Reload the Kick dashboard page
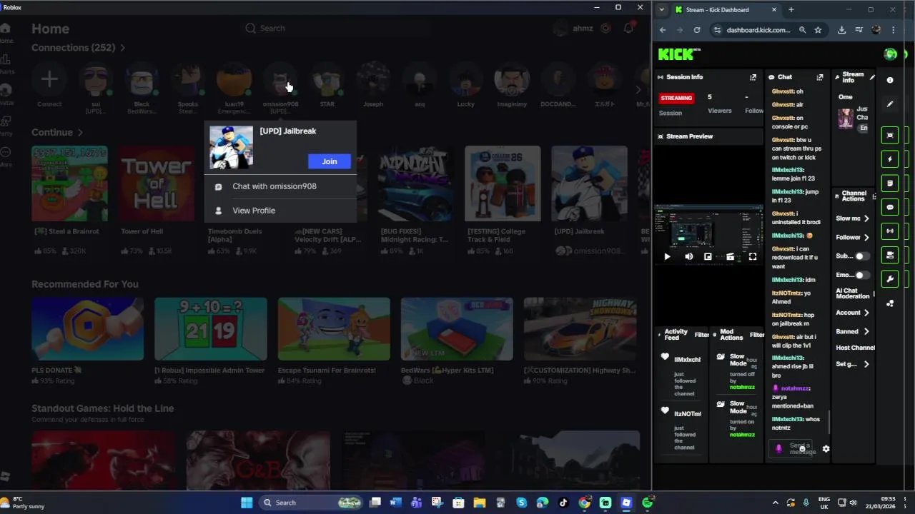 point(697,30)
